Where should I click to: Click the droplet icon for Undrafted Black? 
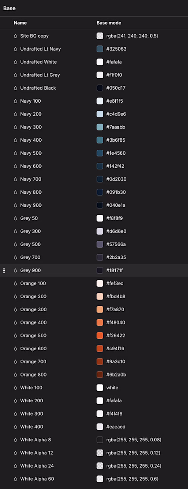pos(16,88)
